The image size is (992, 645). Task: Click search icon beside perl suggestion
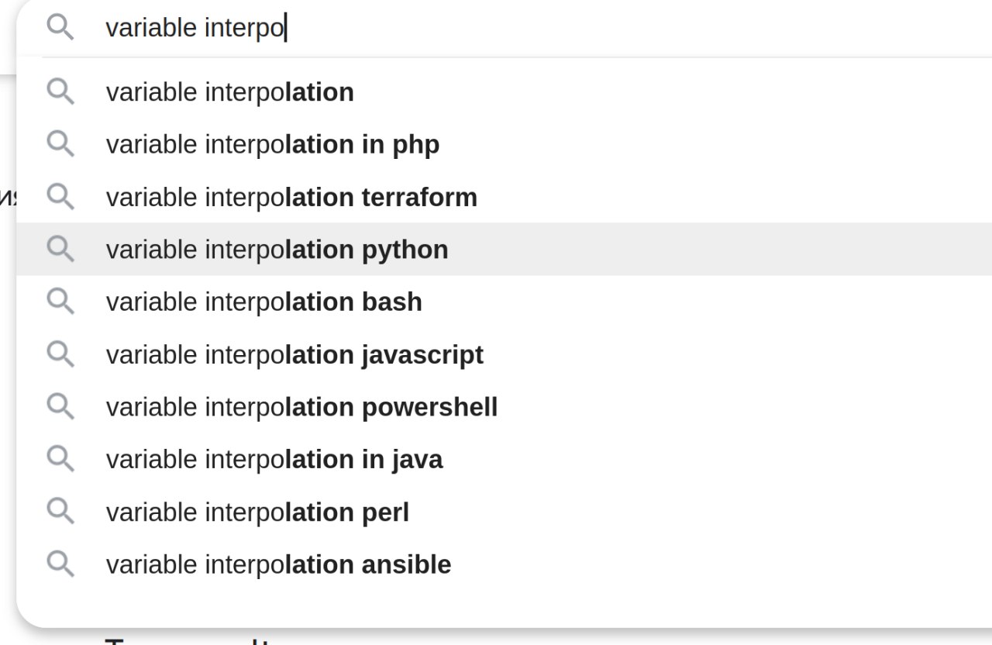(x=60, y=512)
